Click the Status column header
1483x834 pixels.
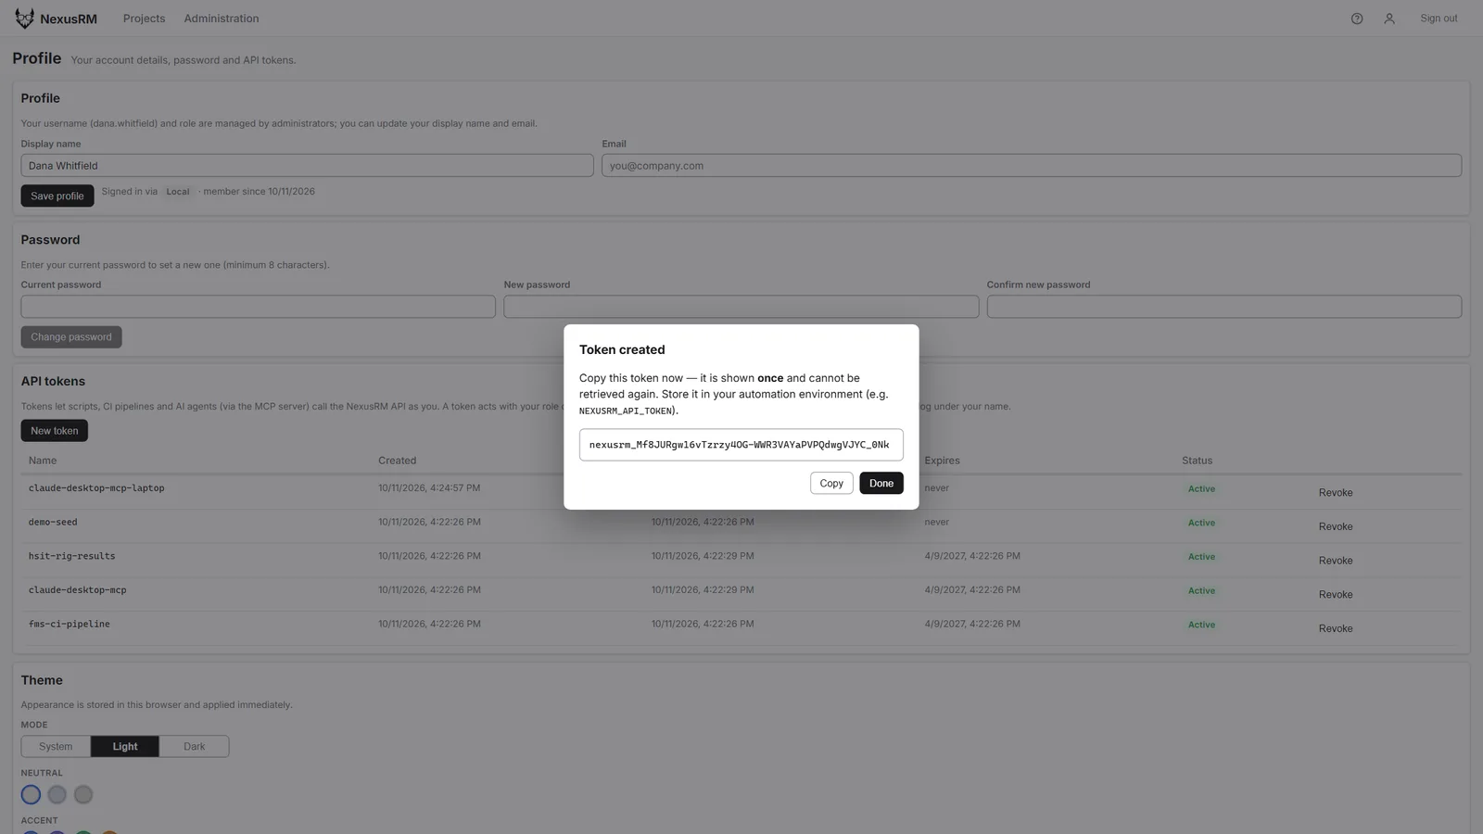pyautogui.click(x=1197, y=461)
